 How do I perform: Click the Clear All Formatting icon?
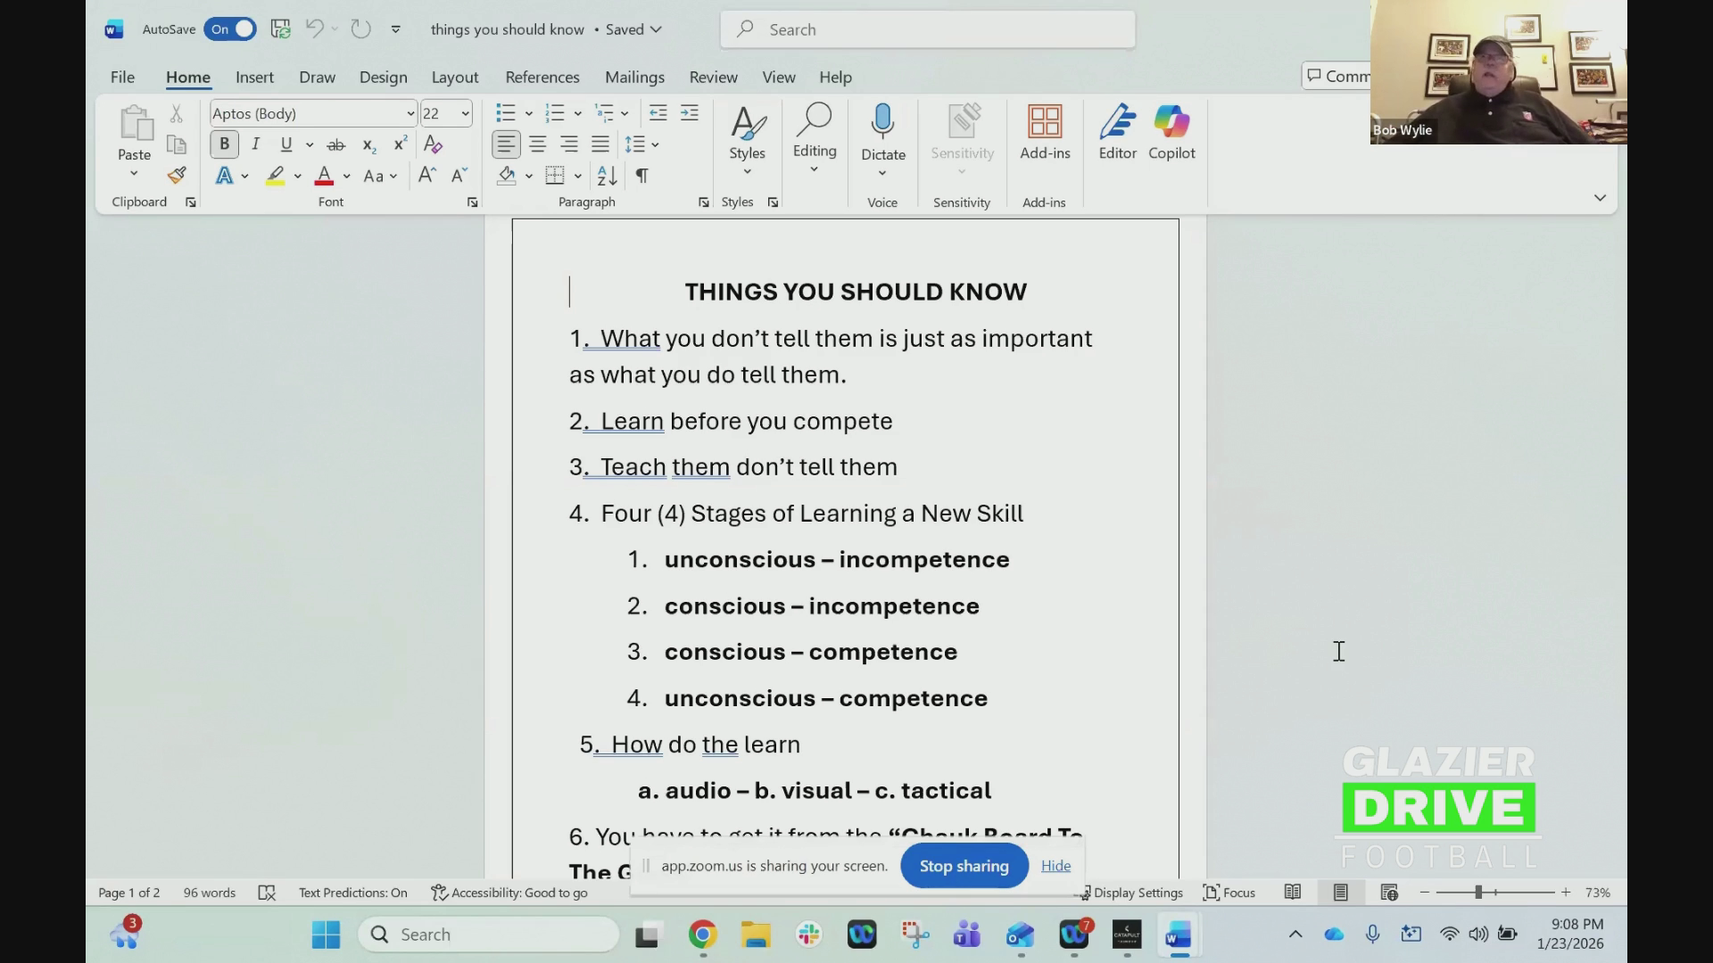click(x=433, y=144)
